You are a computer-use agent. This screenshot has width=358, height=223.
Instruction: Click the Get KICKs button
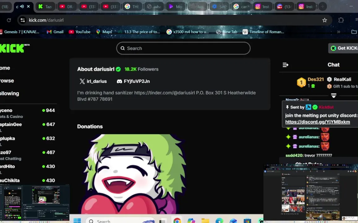pos(344,48)
